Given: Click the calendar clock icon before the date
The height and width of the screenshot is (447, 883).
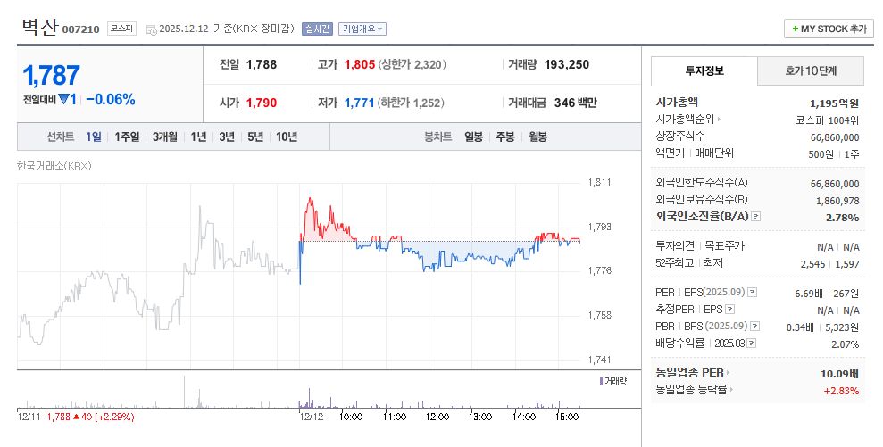Looking at the screenshot, I should coord(152,29).
